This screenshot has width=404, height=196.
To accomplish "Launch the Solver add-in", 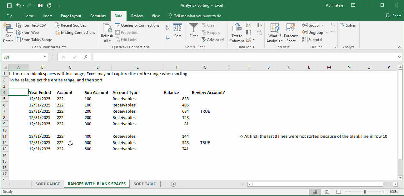I will point(348,25).
